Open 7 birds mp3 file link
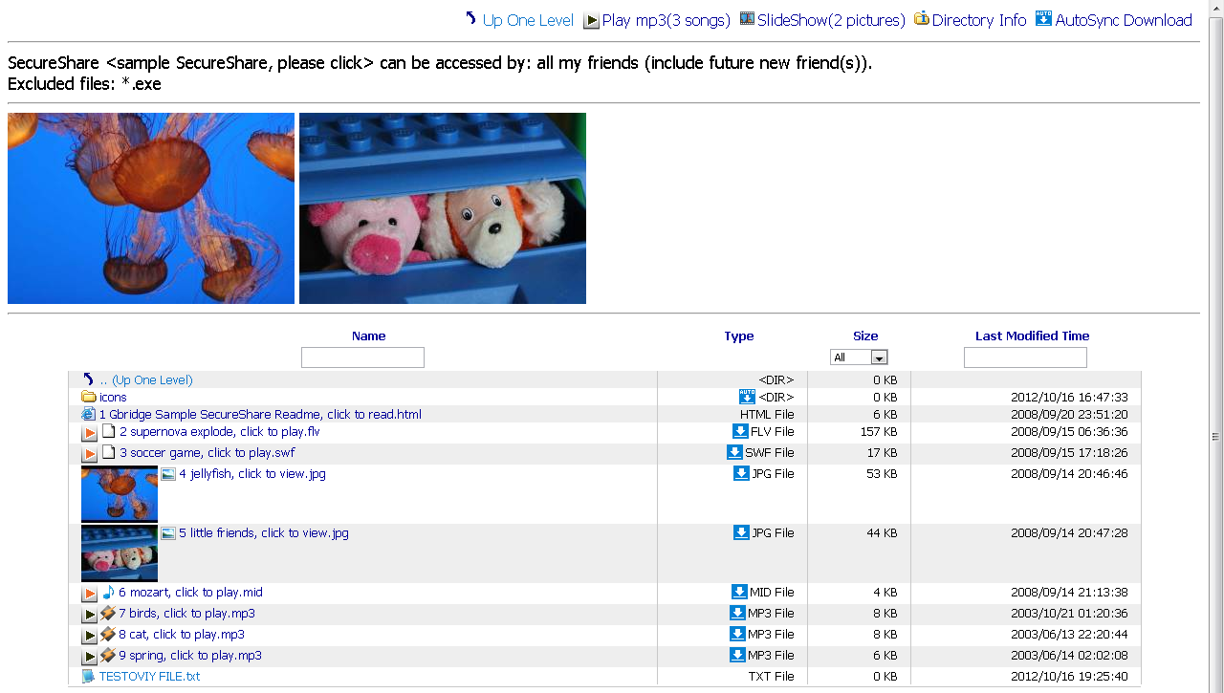The height and width of the screenshot is (693, 1224). tap(186, 613)
